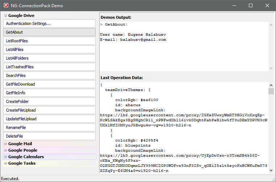Expand the Google People section

[50, 150]
